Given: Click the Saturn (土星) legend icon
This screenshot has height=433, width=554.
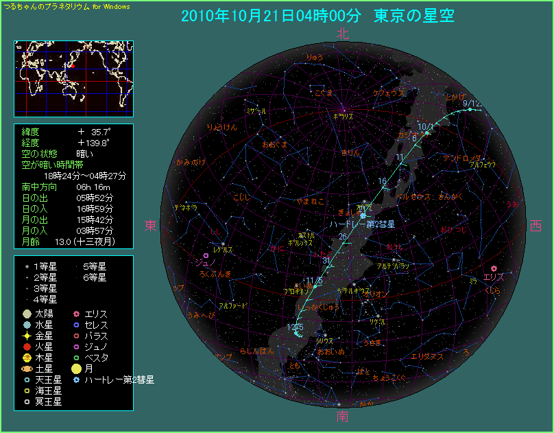Looking at the screenshot, I should (26, 368).
